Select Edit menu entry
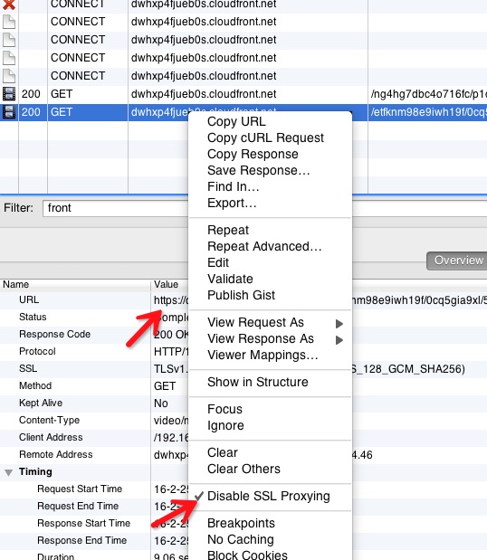The height and width of the screenshot is (560, 487). pyautogui.click(x=218, y=262)
